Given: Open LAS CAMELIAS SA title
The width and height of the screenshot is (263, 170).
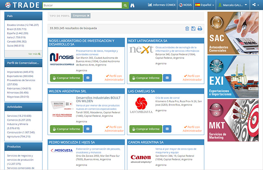Looking at the screenshot, I should (x=142, y=91).
